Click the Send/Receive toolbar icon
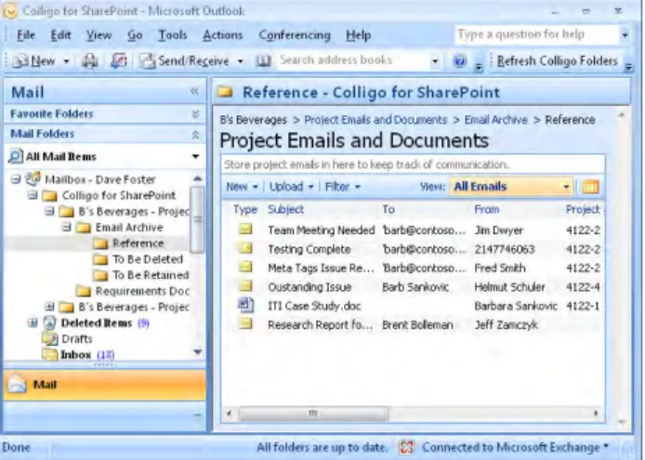This screenshot has width=645, height=460. coord(147,61)
